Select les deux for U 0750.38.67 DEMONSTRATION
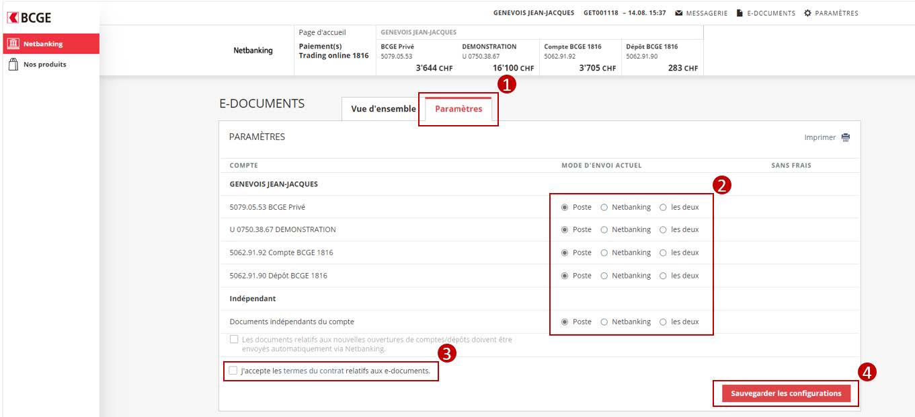The image size is (915, 417). (663, 229)
